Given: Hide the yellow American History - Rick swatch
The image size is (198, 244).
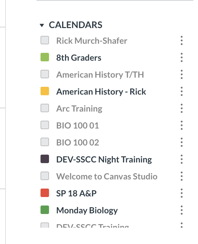Looking at the screenshot, I should [x=45, y=91].
